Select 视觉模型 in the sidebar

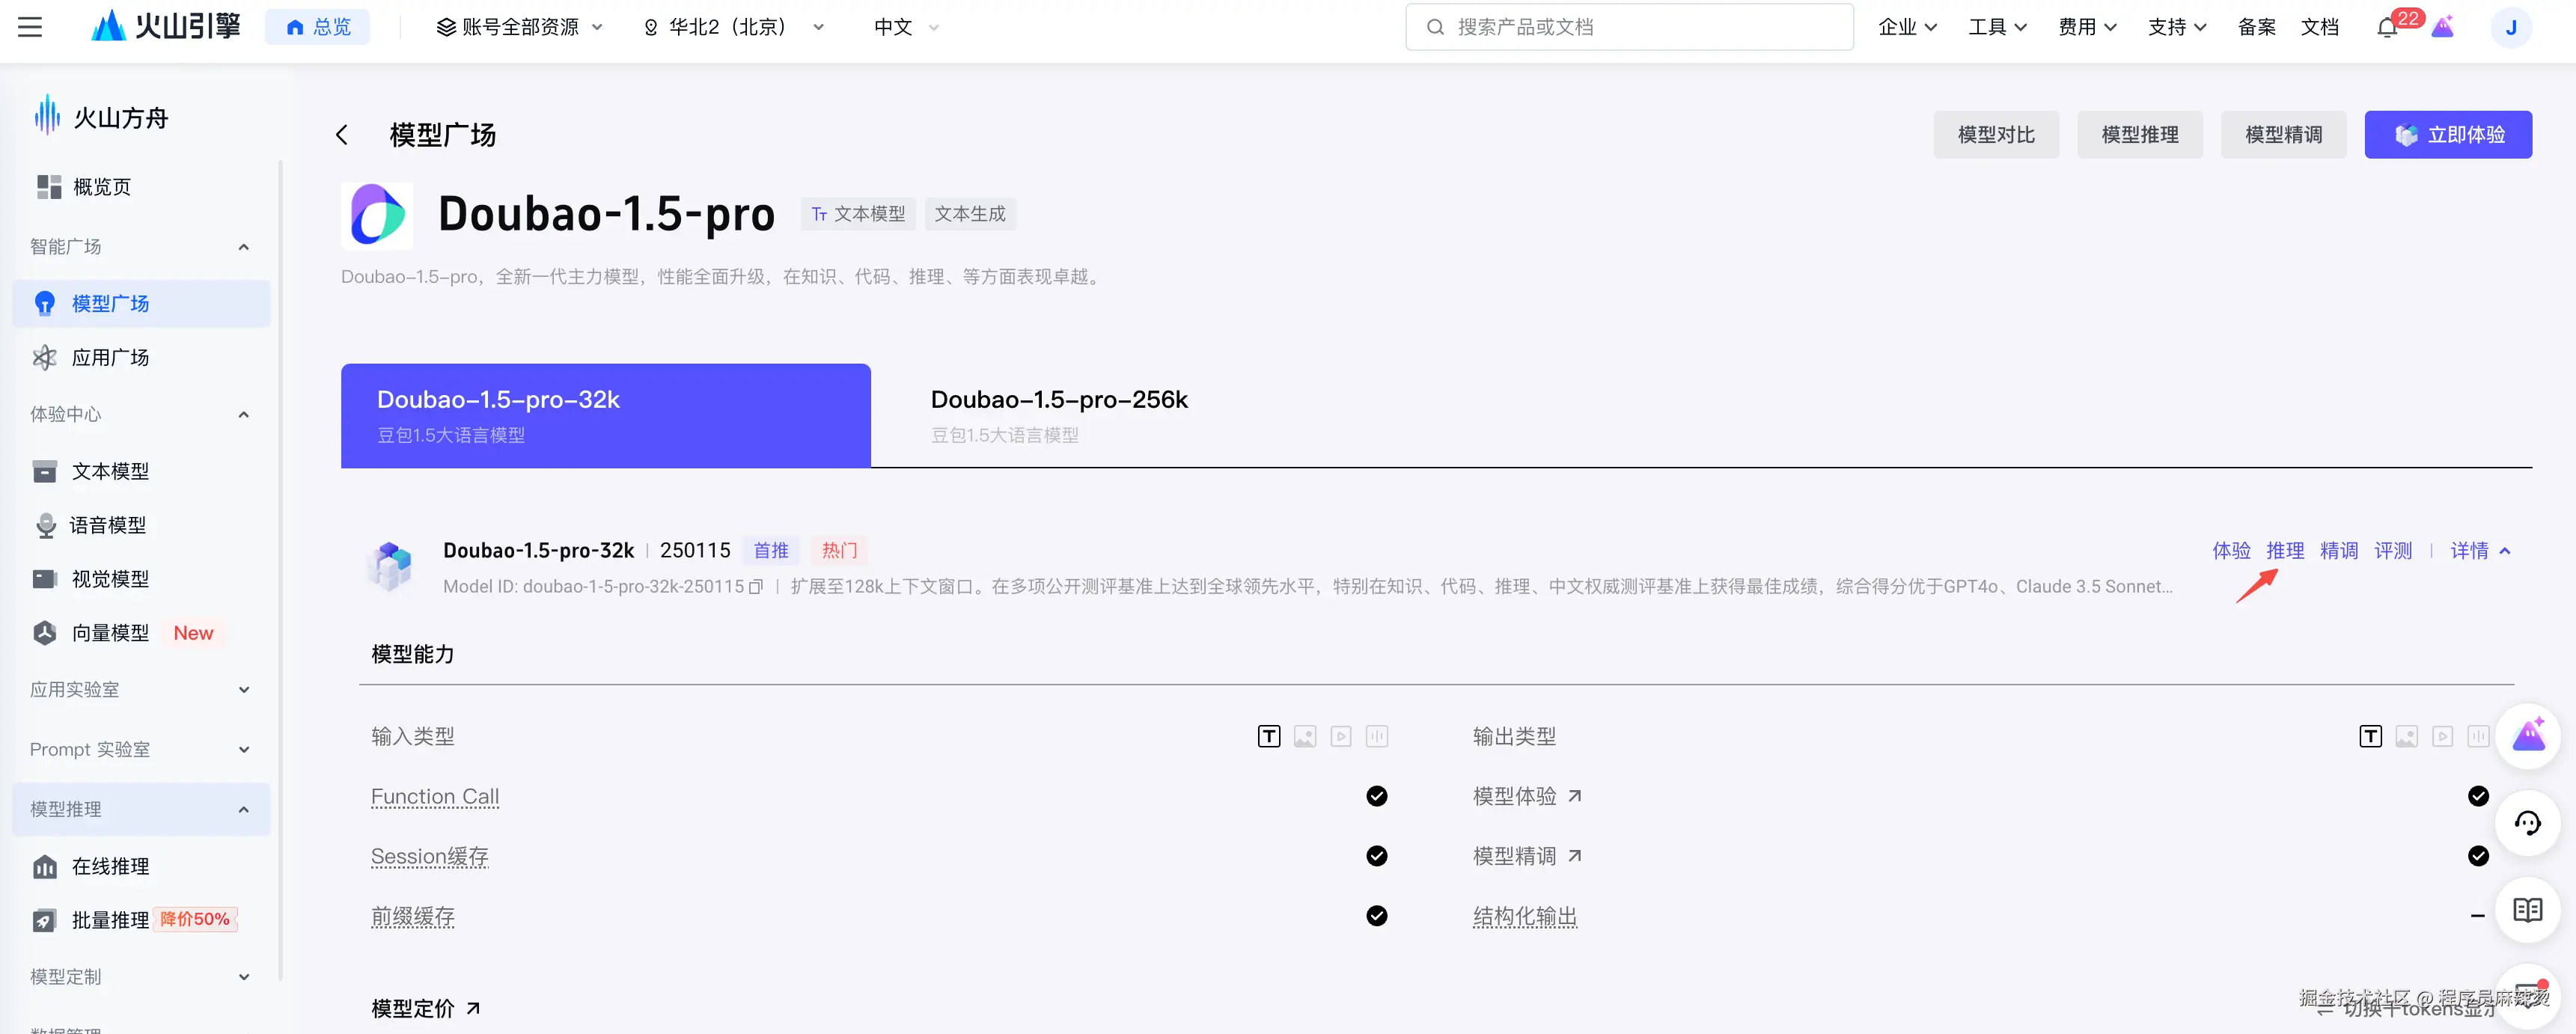(110, 578)
